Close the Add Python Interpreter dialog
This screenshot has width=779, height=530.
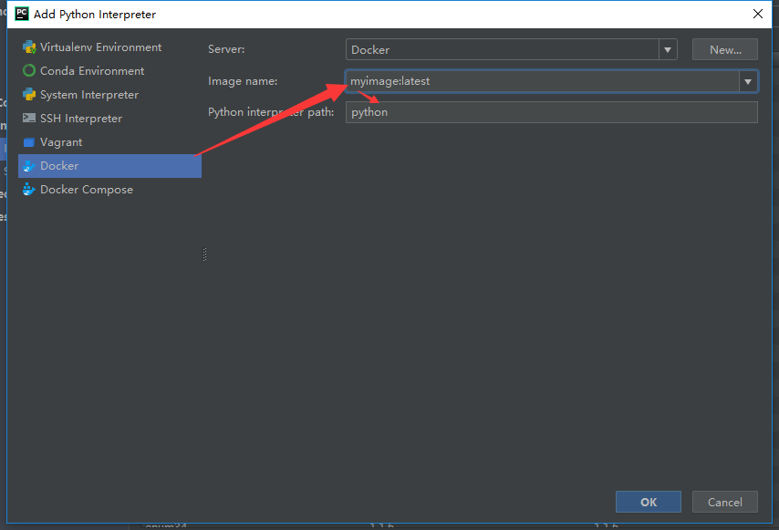[x=758, y=14]
